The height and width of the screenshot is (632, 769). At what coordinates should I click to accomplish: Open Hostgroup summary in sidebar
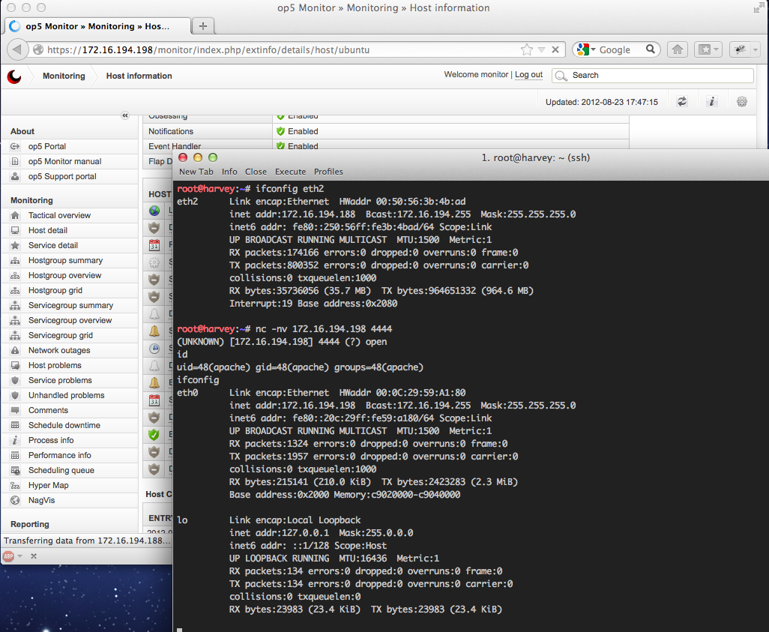pos(66,261)
